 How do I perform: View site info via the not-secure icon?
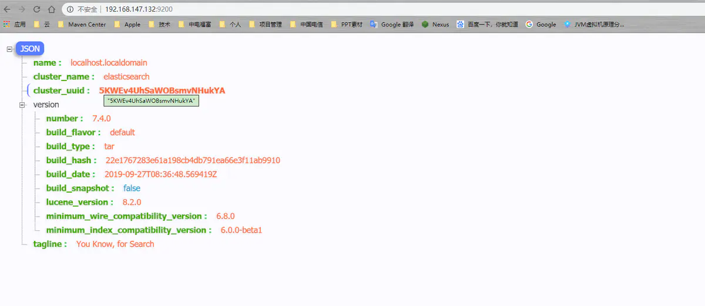point(70,9)
